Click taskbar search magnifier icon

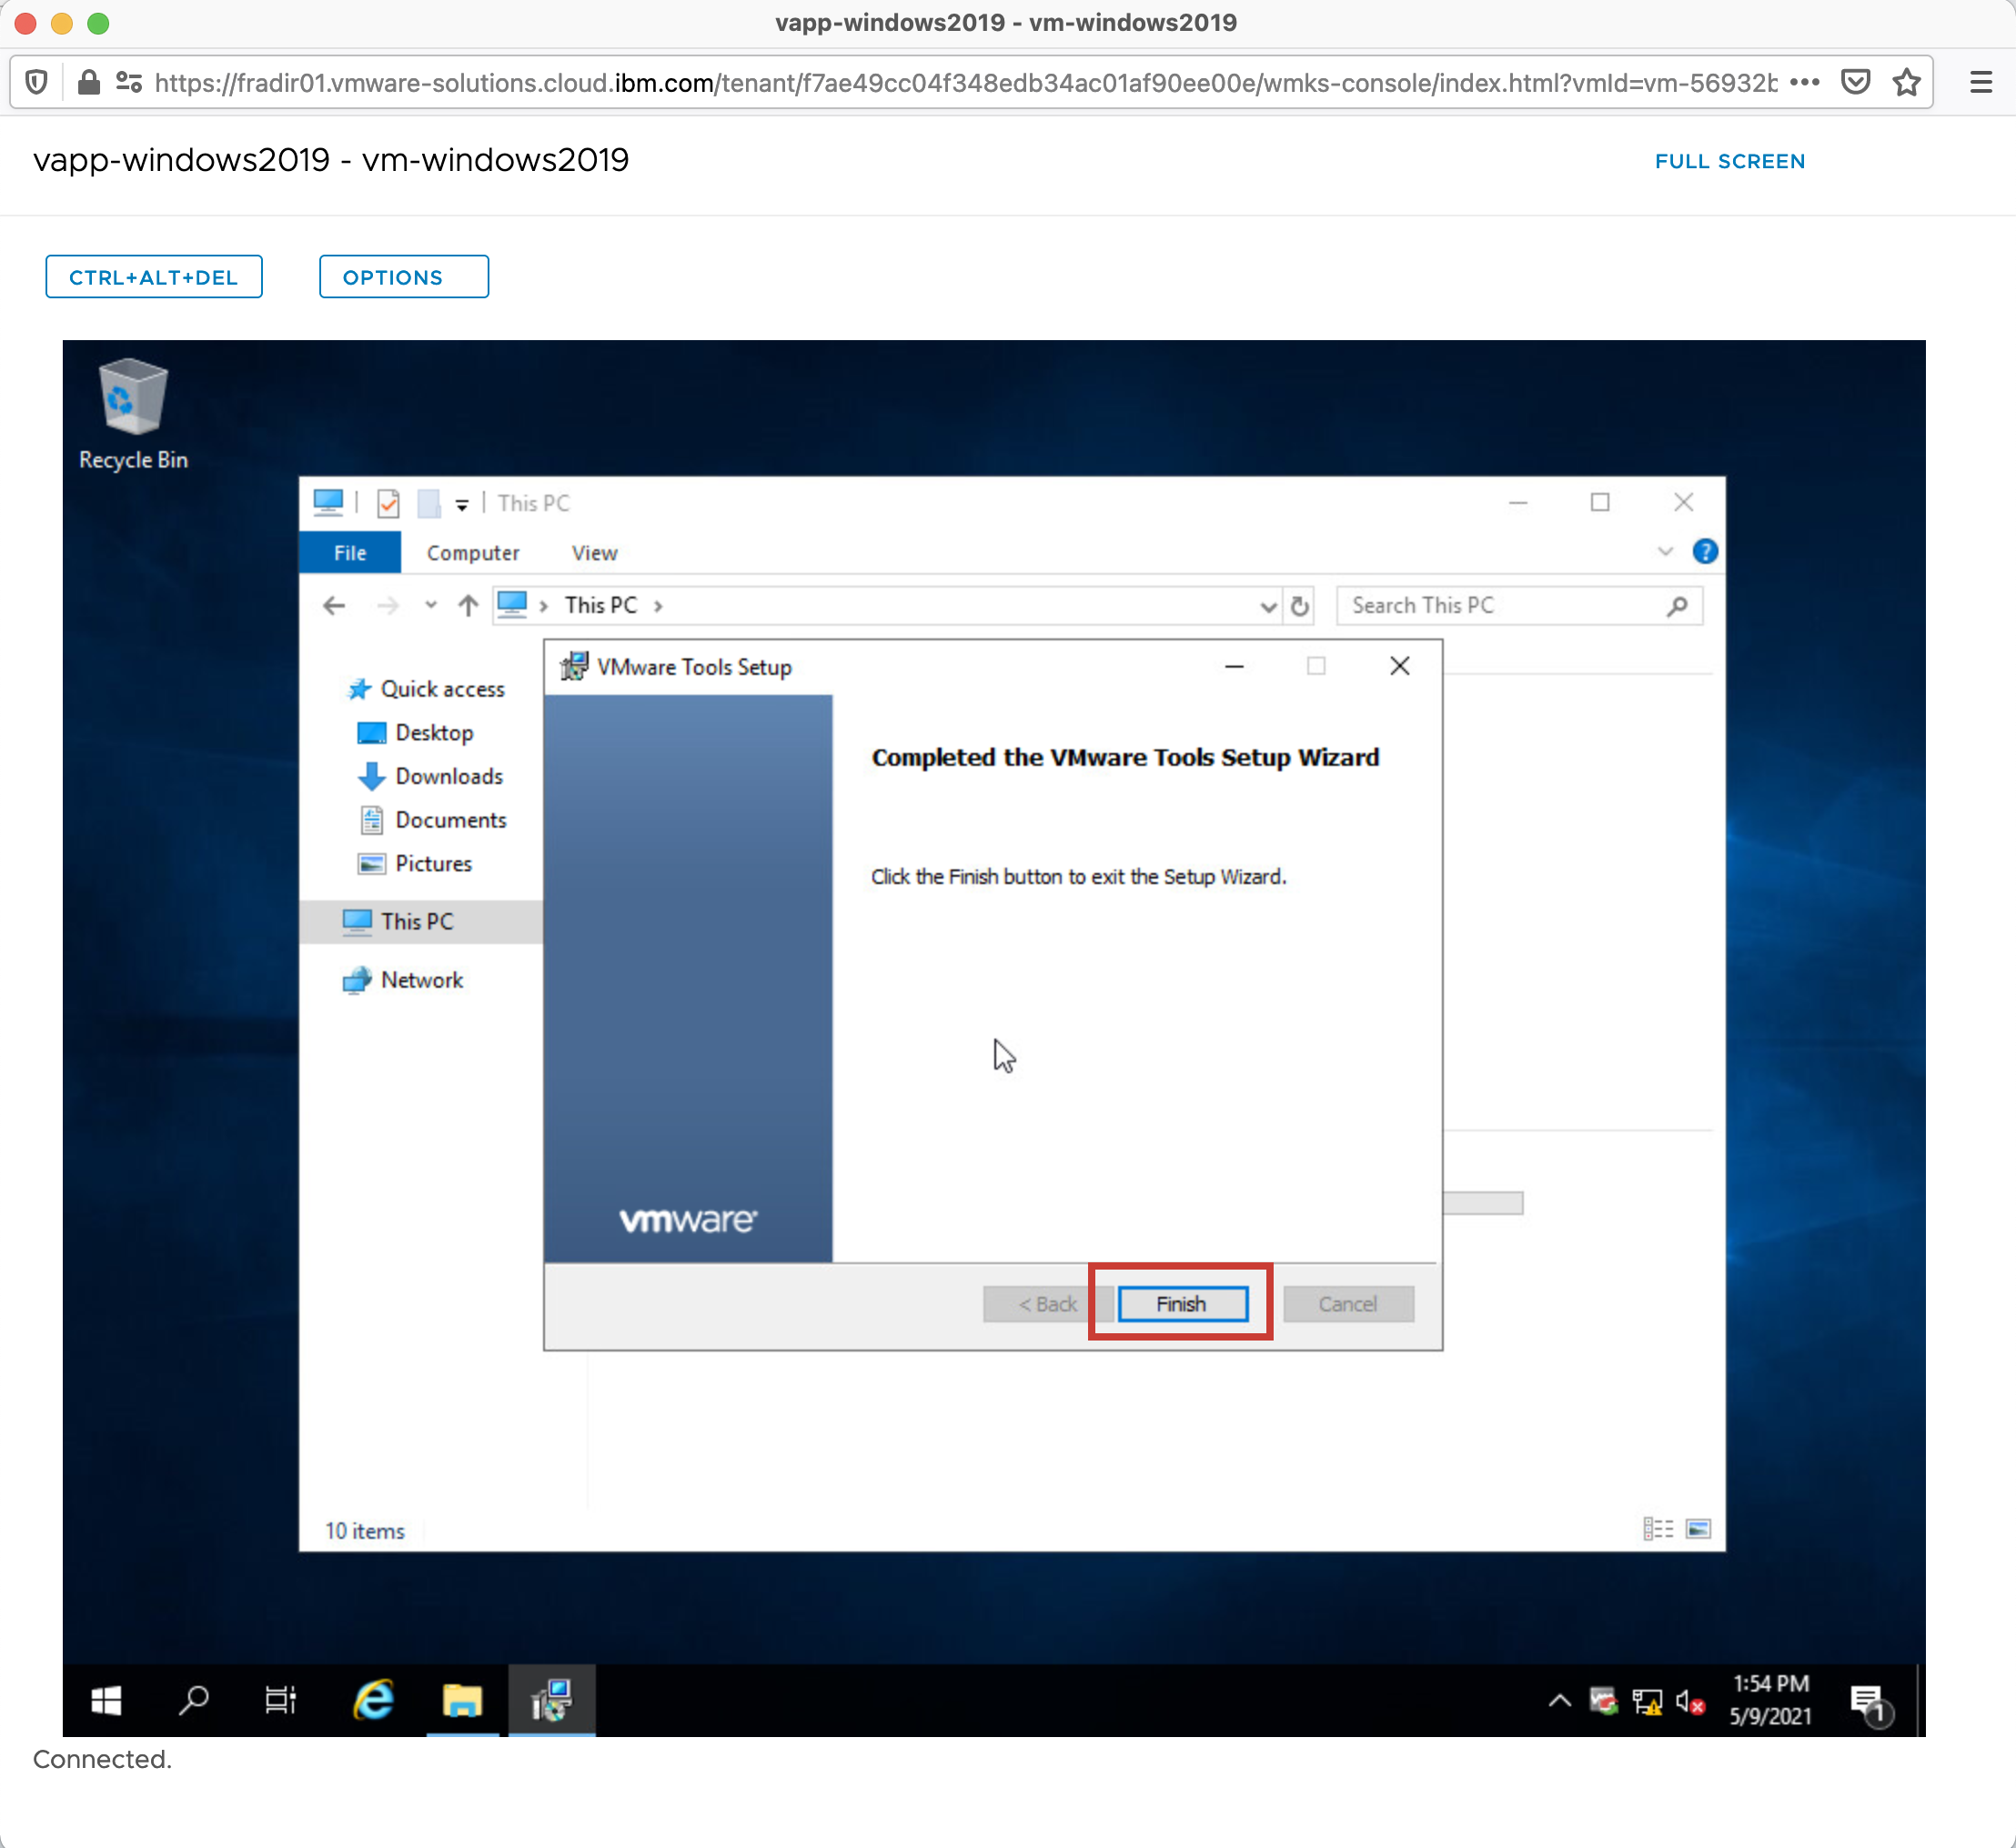point(193,1700)
